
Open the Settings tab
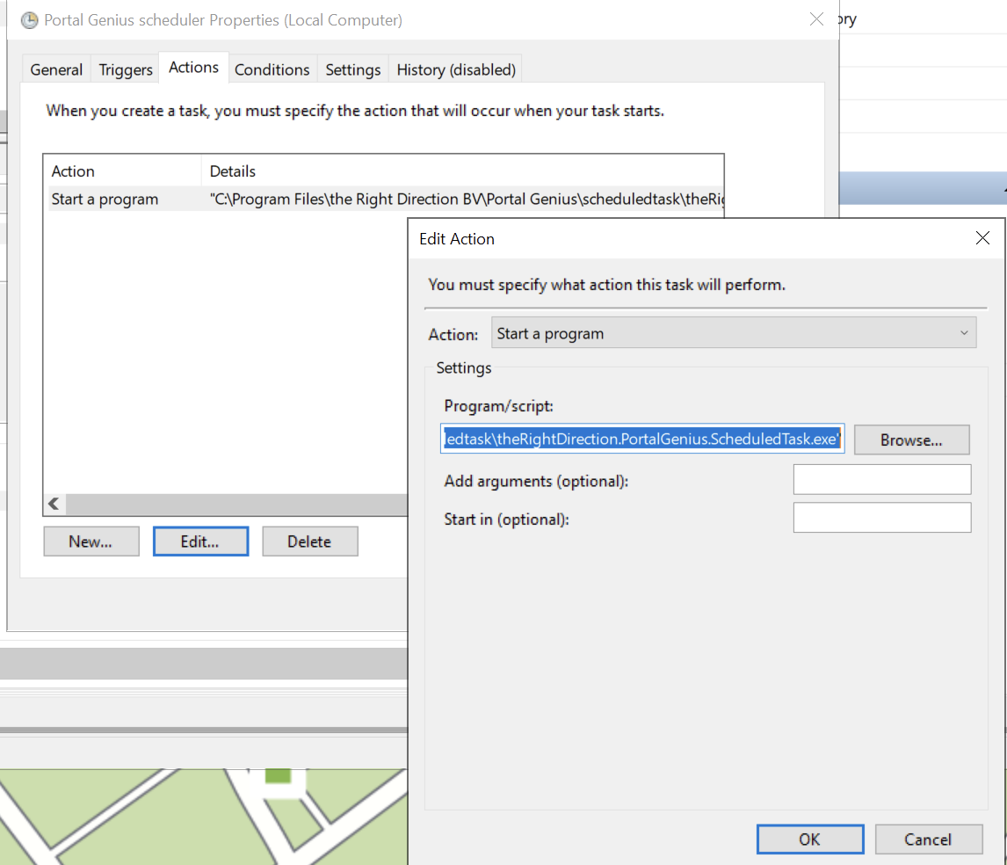[x=352, y=69]
